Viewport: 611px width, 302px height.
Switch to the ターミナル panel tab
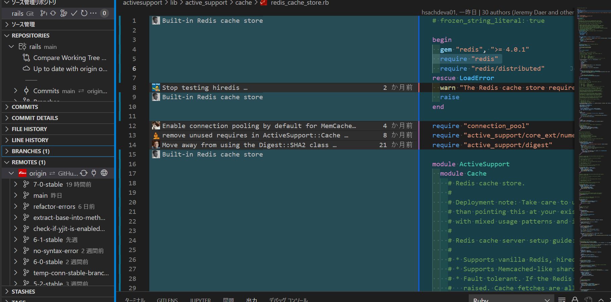[135, 300]
